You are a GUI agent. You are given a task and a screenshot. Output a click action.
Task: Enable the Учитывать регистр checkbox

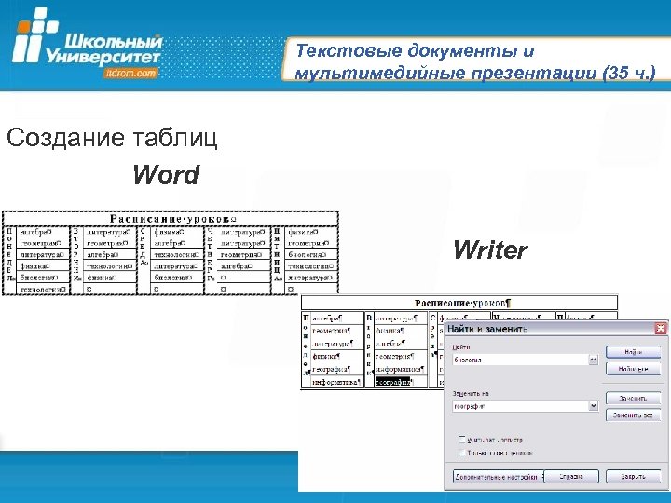tap(461, 440)
